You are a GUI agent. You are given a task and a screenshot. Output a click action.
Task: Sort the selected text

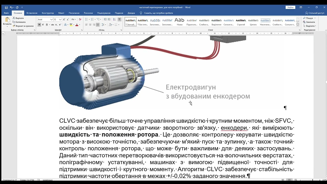click(114, 19)
